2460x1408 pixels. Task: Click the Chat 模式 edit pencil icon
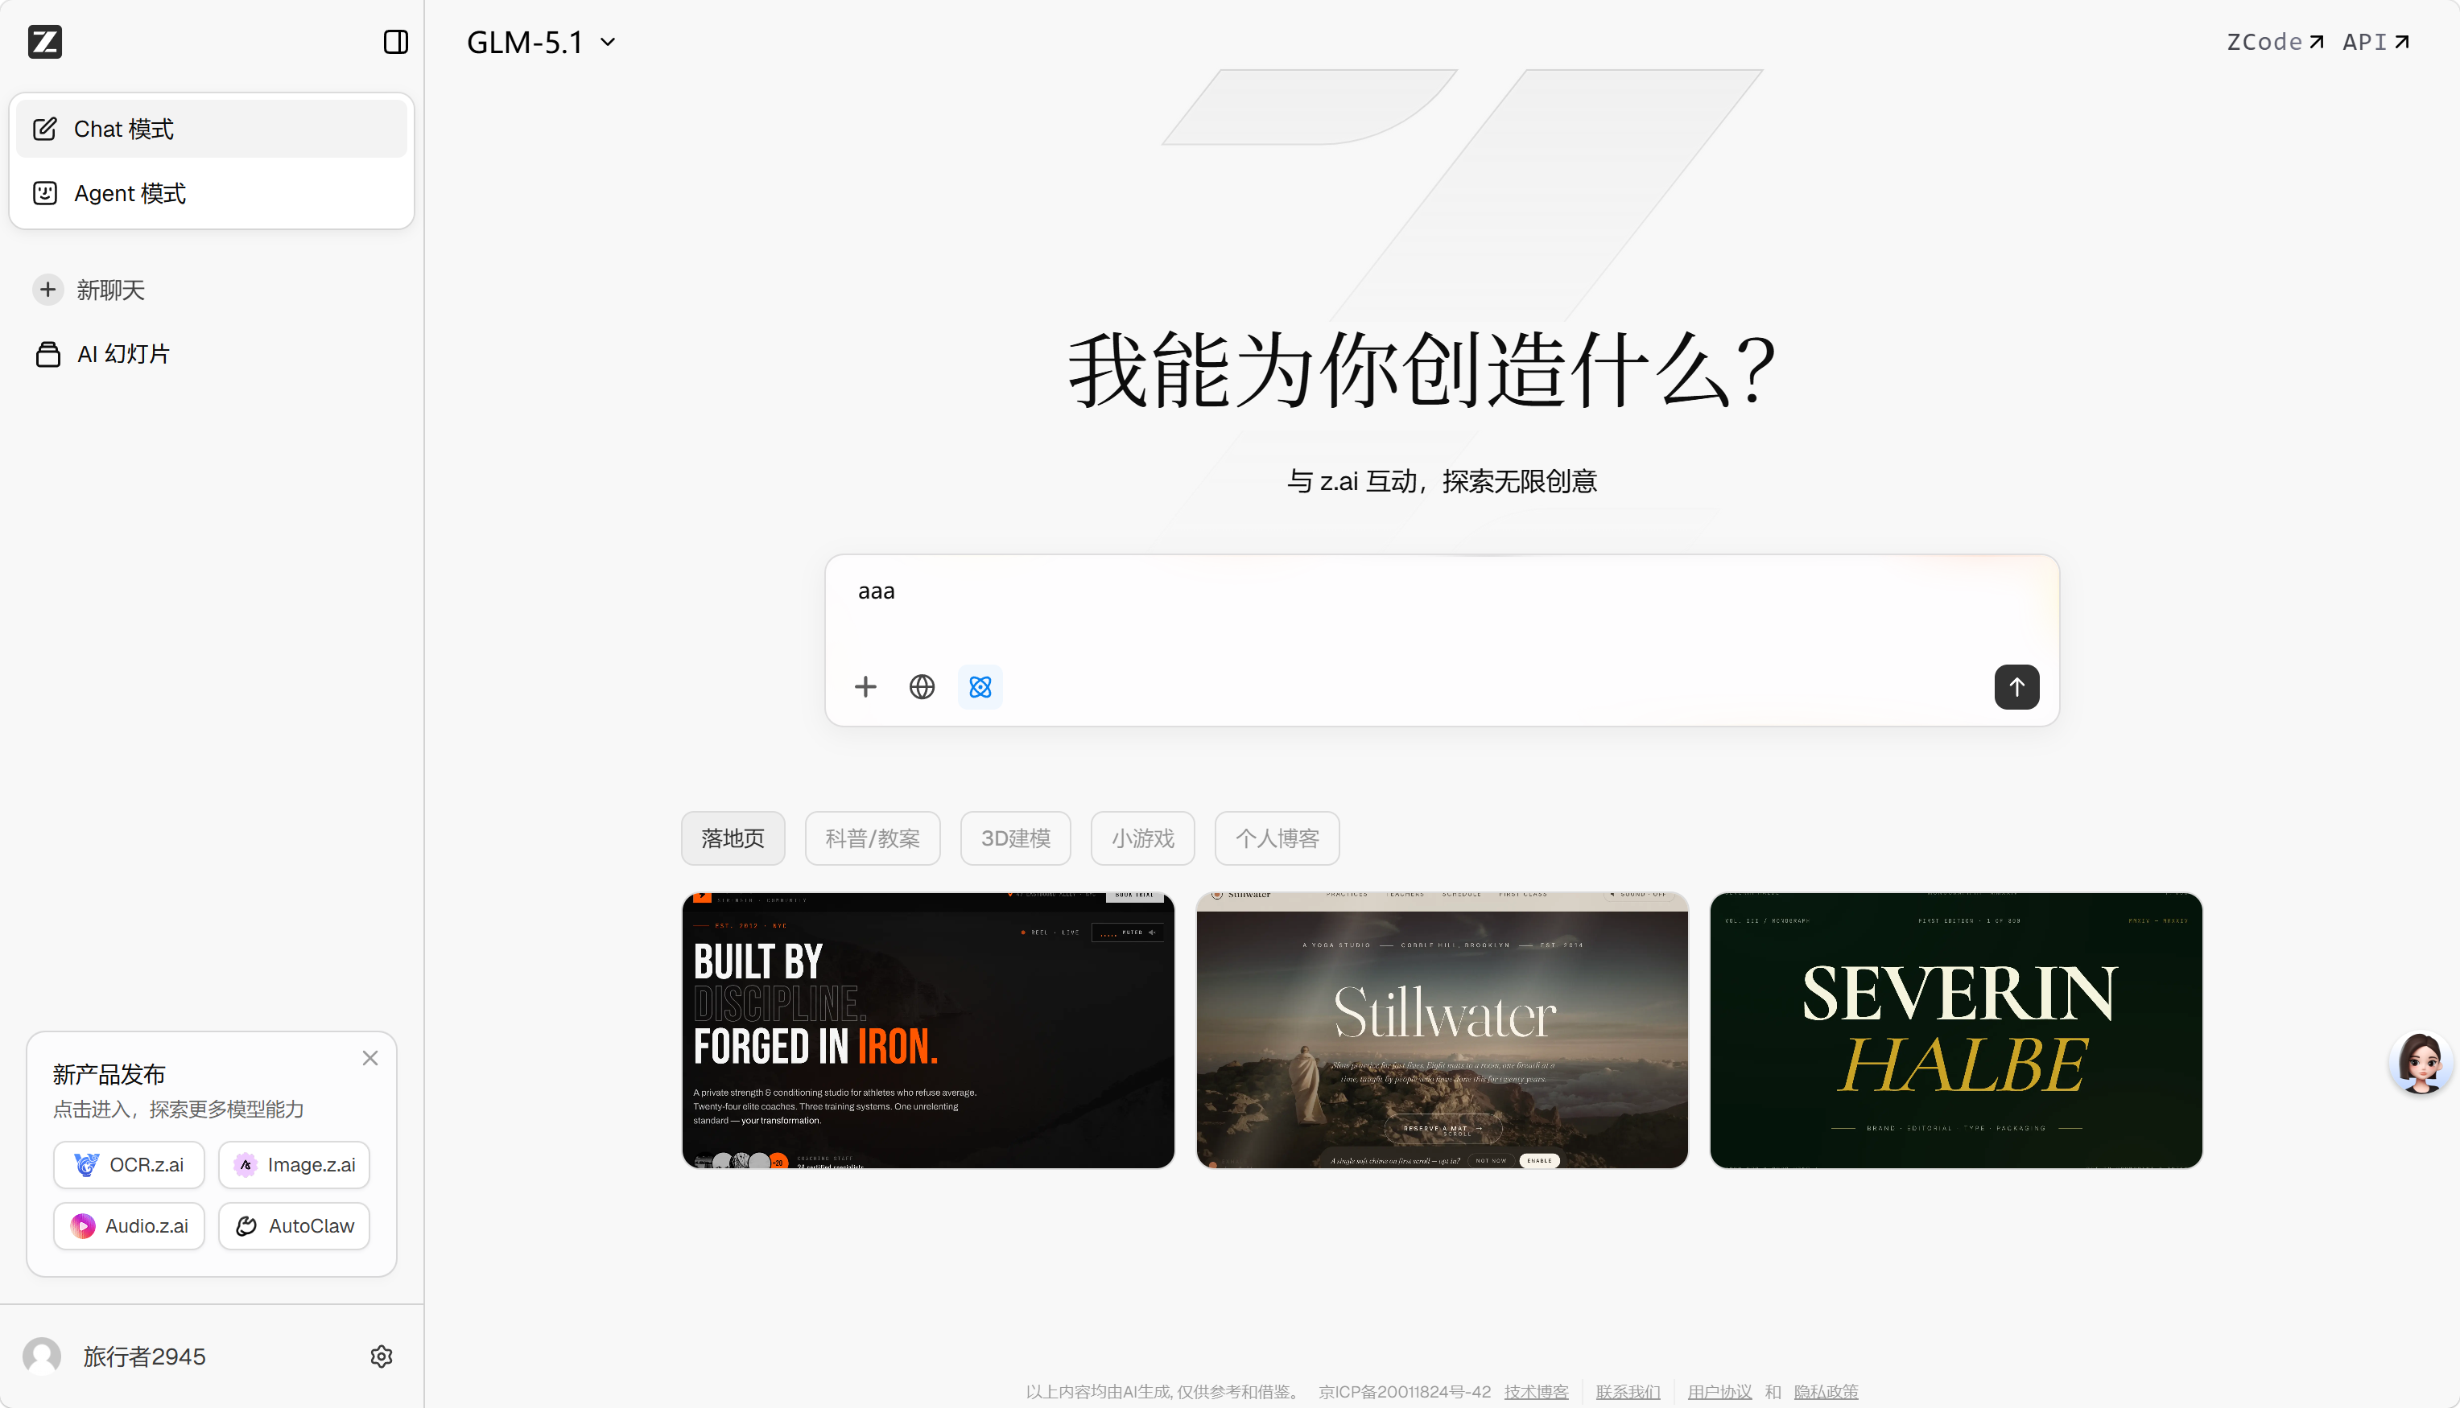pos(44,129)
